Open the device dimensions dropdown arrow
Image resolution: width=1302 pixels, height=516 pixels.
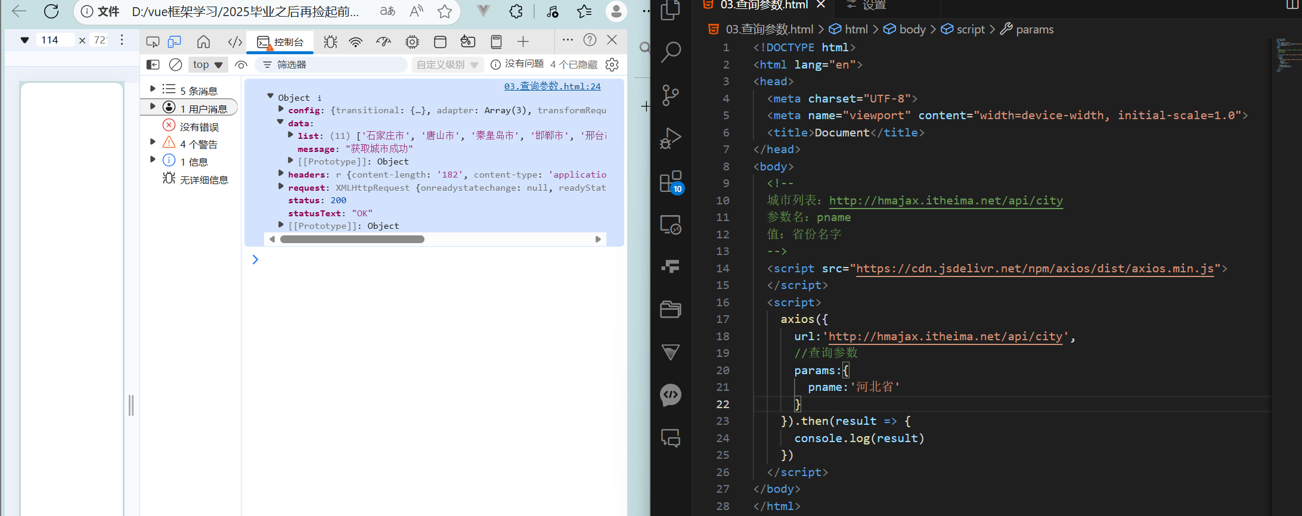24,40
